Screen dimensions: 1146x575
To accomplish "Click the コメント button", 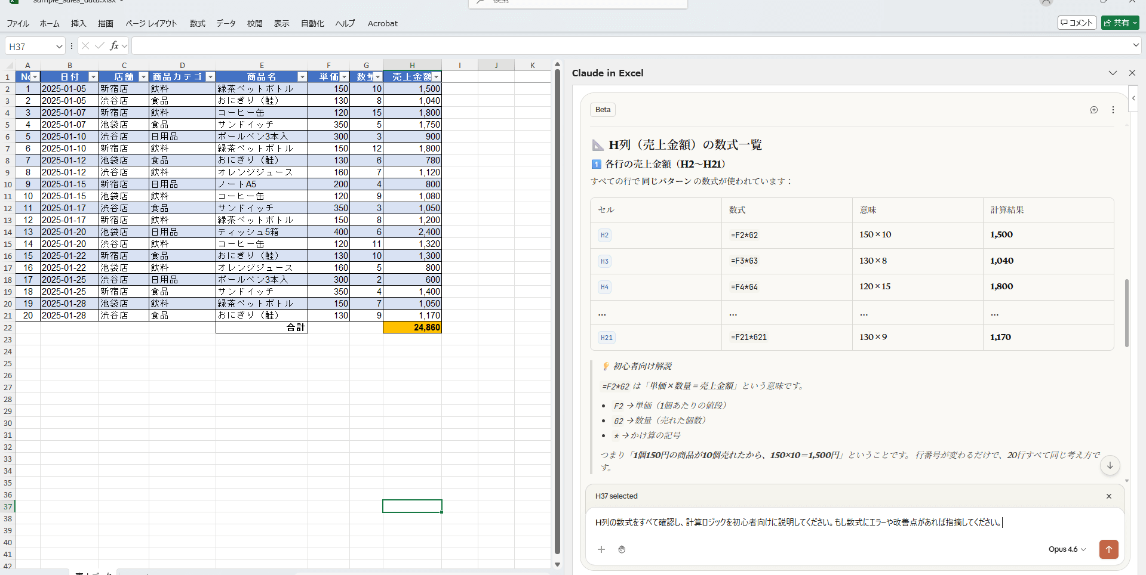I will coord(1076,23).
